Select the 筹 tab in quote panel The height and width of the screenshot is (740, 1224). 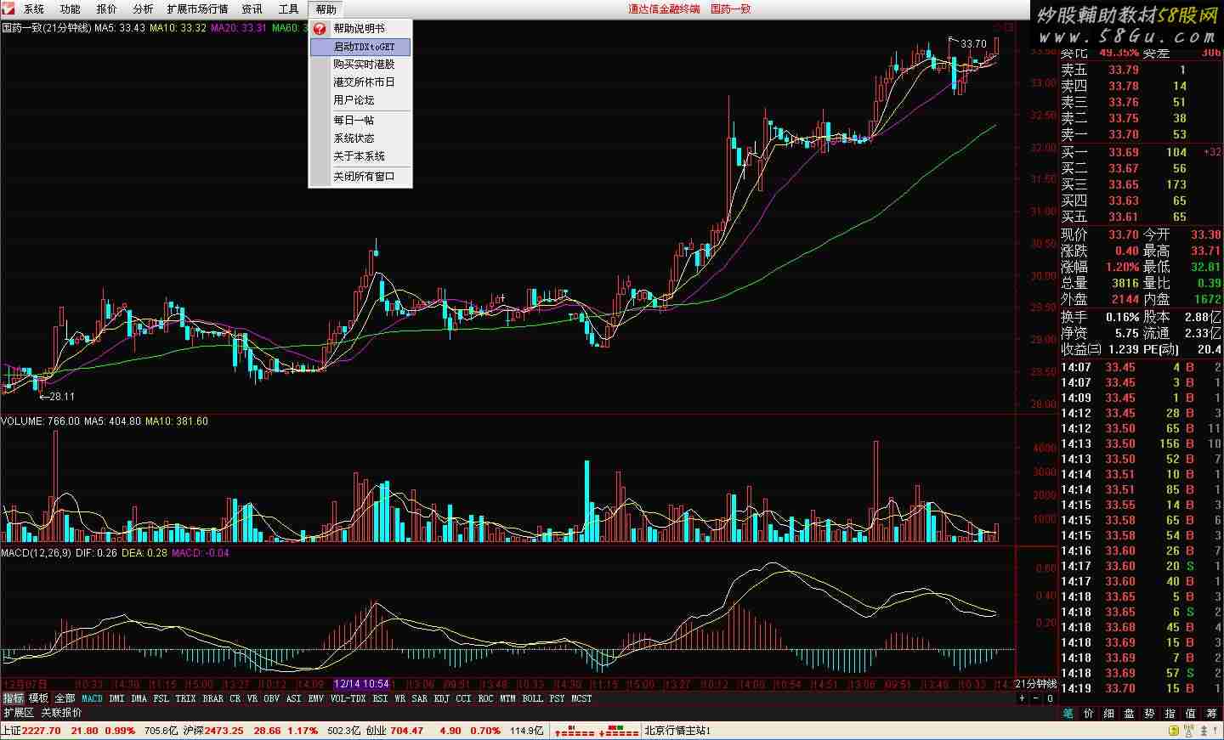tap(1211, 714)
